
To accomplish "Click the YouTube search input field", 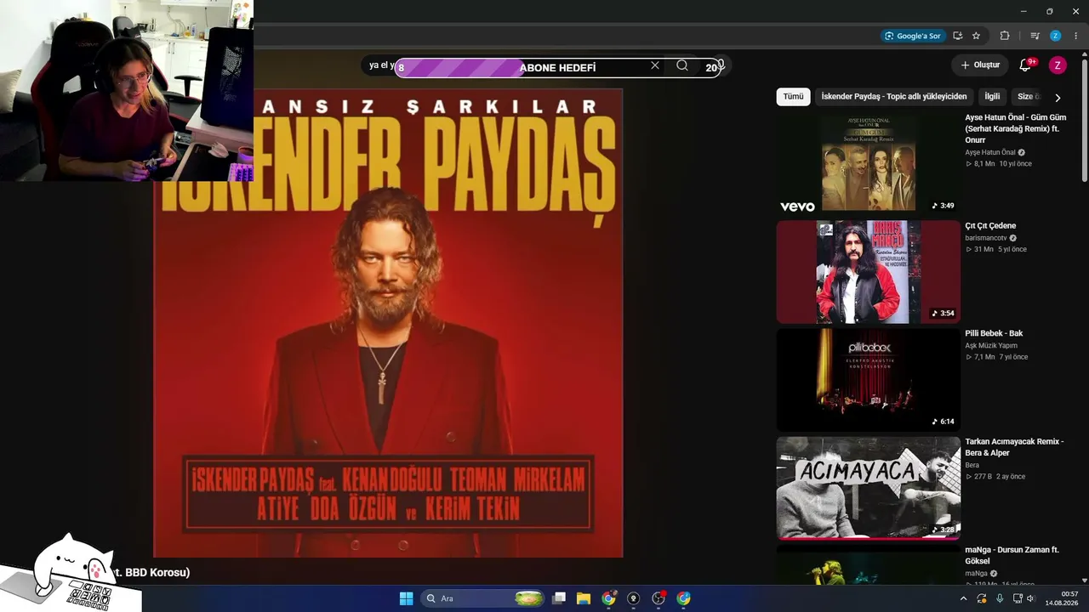I will [510, 65].
